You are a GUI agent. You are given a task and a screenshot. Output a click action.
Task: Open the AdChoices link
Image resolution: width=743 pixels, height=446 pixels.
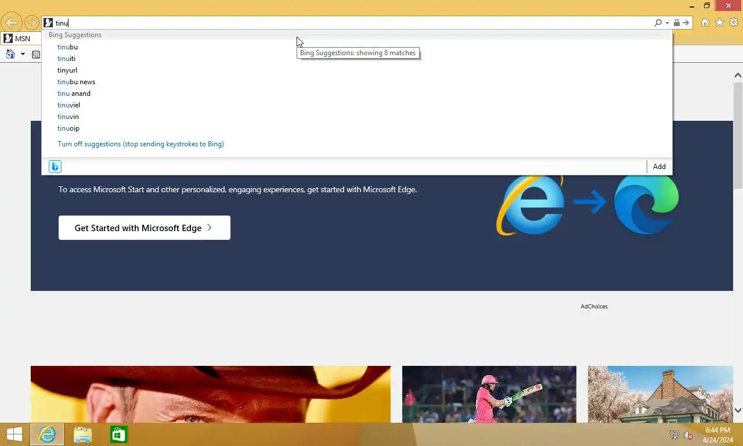point(594,307)
